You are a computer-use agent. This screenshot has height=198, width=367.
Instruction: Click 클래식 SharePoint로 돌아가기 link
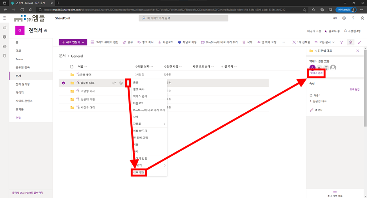click(x=28, y=193)
